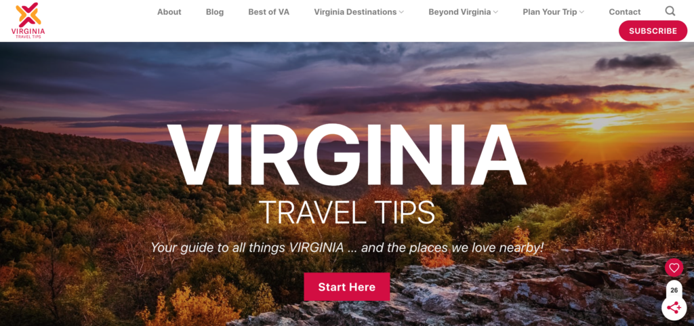The image size is (694, 326).
Task: Open the Contact page
Action: pos(624,12)
